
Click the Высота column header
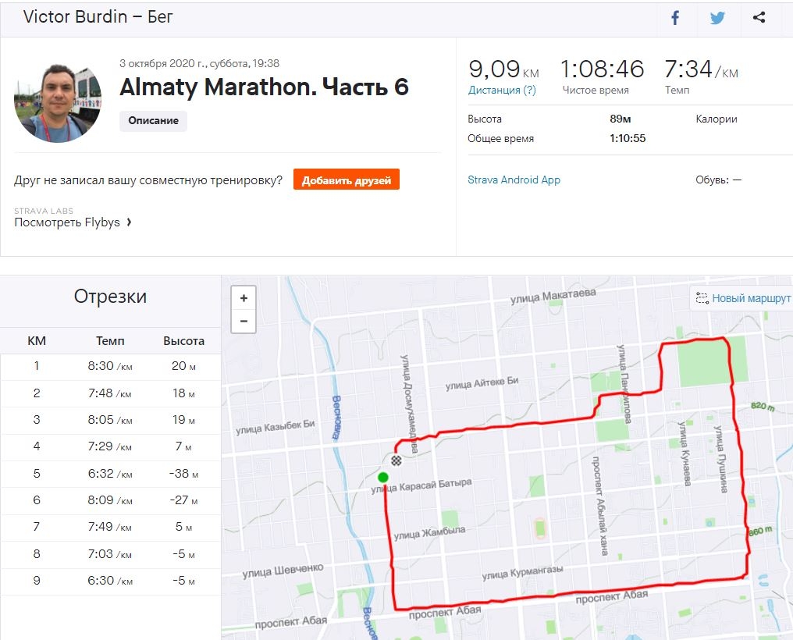tap(183, 341)
